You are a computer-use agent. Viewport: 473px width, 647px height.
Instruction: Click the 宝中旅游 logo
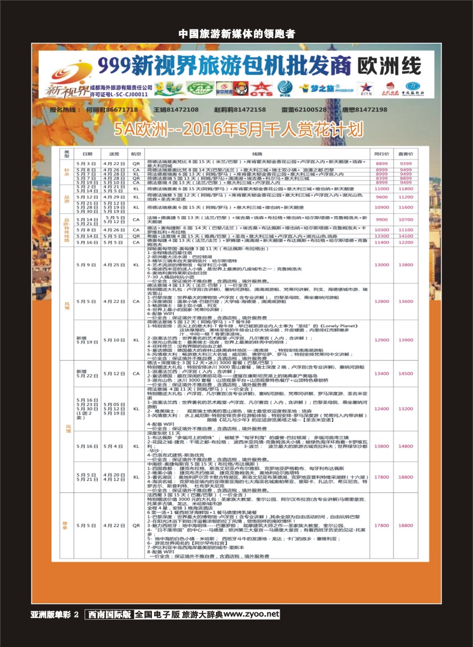pyautogui.click(x=225, y=88)
